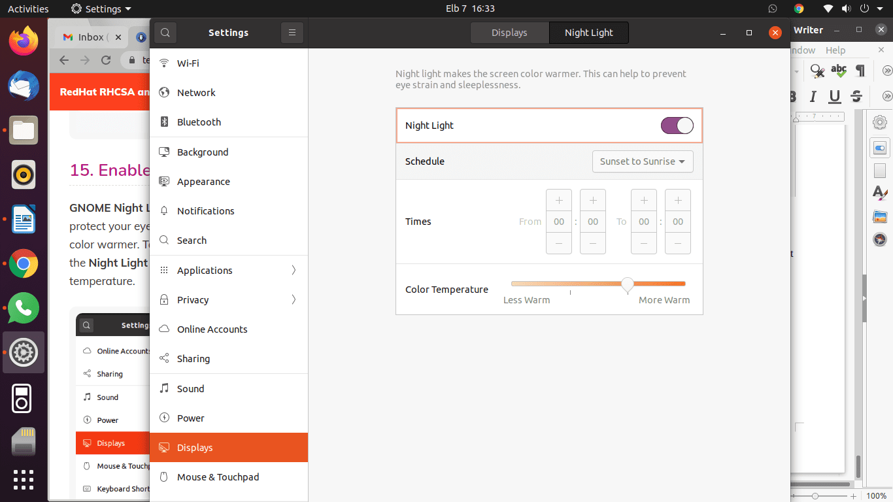Expand the Writer standard toolbar overflow chevron
Image resolution: width=893 pixels, height=502 pixels.
point(887,71)
